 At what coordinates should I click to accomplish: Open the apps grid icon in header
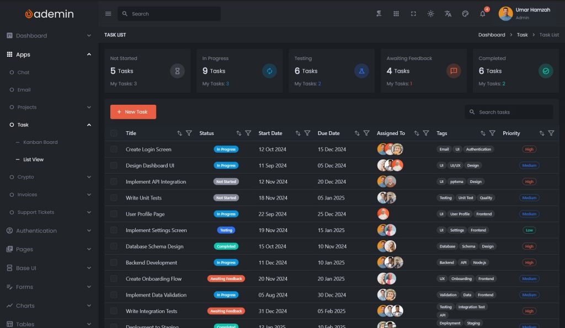click(396, 14)
